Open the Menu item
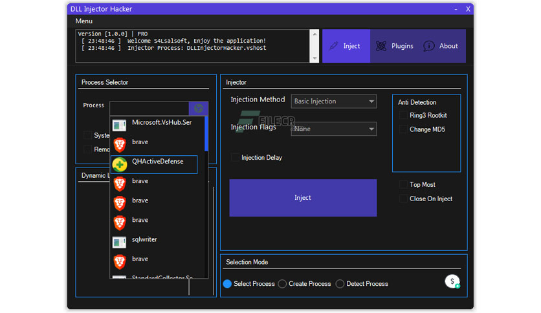Screen dimensions: 541x313 coord(84,21)
